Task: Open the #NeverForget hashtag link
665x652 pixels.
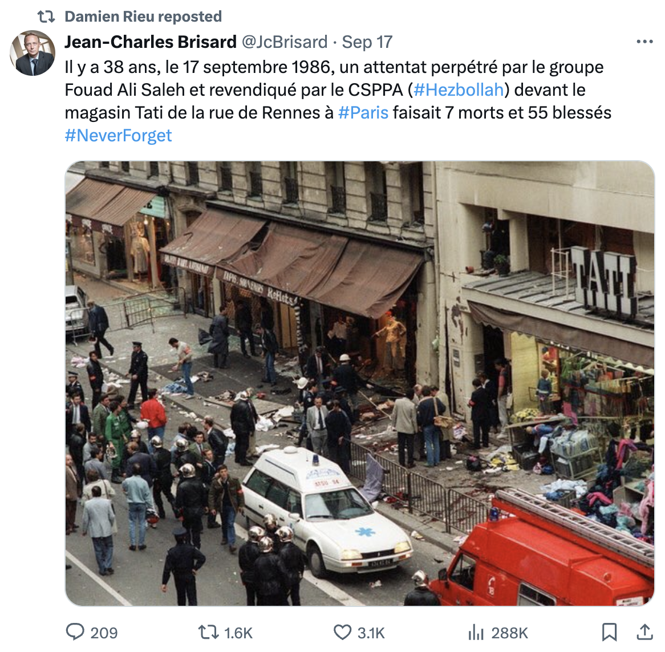Action: [x=118, y=136]
